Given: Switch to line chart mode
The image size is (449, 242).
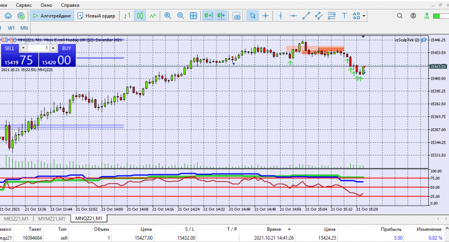Looking at the screenshot, I should pyautogui.click(x=153, y=16).
